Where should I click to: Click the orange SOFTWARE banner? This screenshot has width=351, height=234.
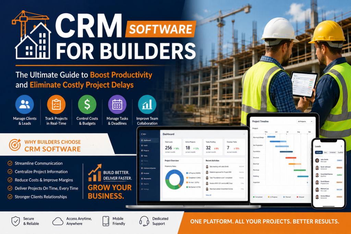tap(160, 29)
